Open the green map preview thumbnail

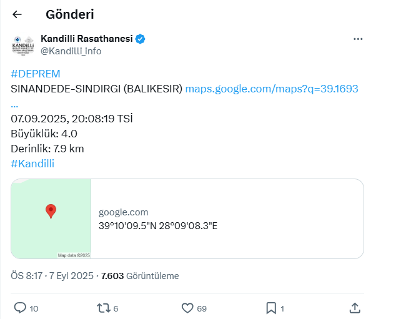pos(51,218)
